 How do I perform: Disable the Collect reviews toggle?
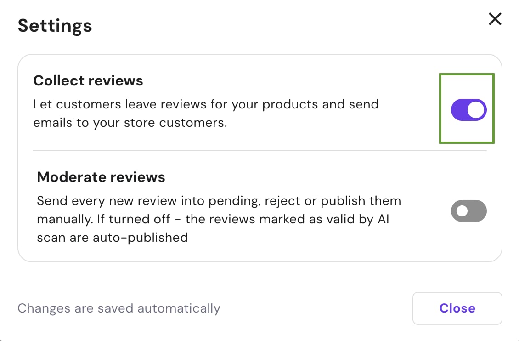pyautogui.click(x=468, y=110)
